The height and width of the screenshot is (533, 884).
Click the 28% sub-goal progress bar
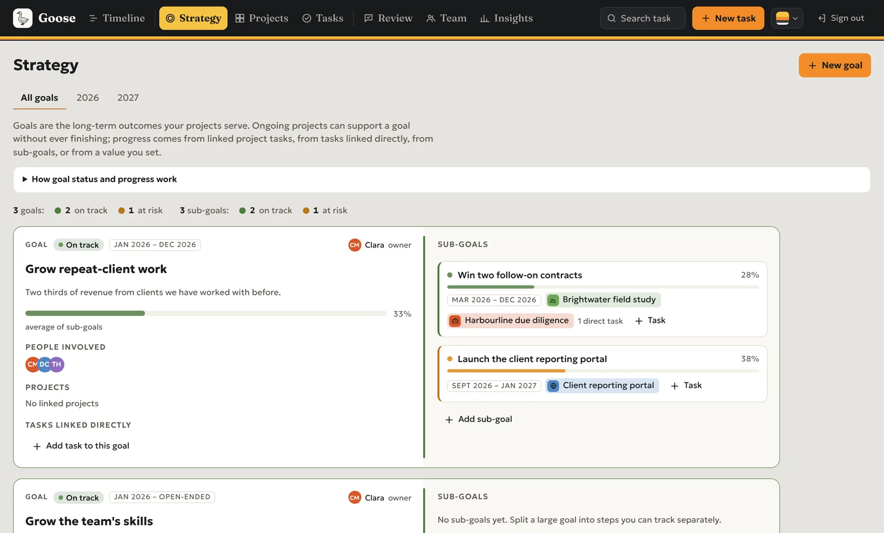pyautogui.click(x=603, y=287)
